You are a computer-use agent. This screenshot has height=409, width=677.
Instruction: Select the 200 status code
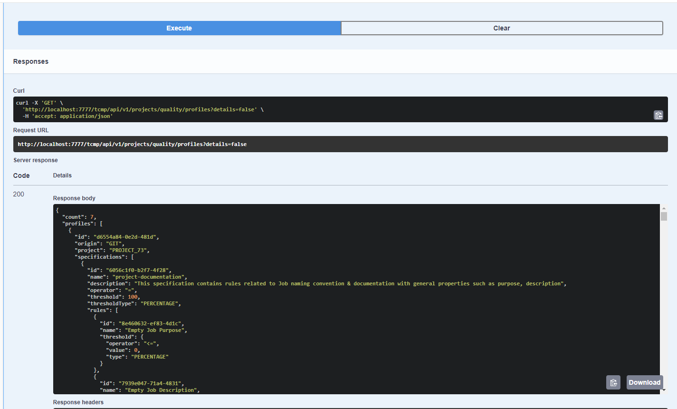(x=19, y=194)
